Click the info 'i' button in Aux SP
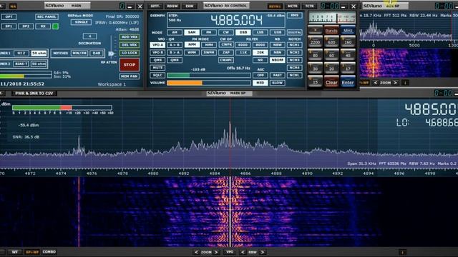Viewport: 458px width, 257px height. pyautogui.click(x=405, y=83)
